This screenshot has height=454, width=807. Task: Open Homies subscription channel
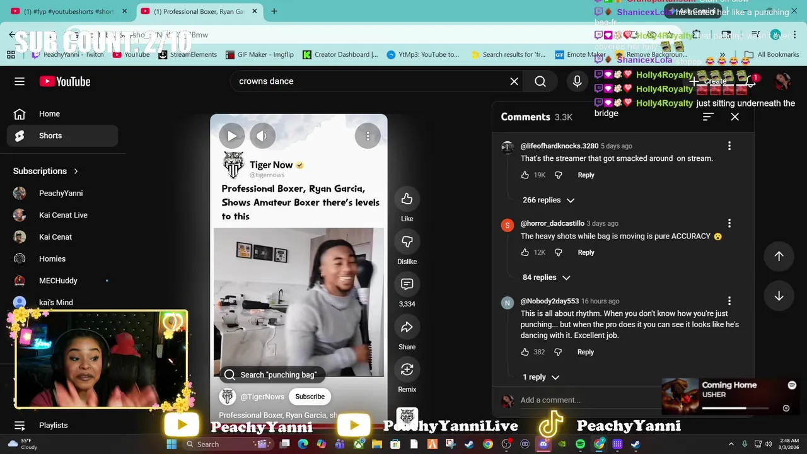point(62,259)
